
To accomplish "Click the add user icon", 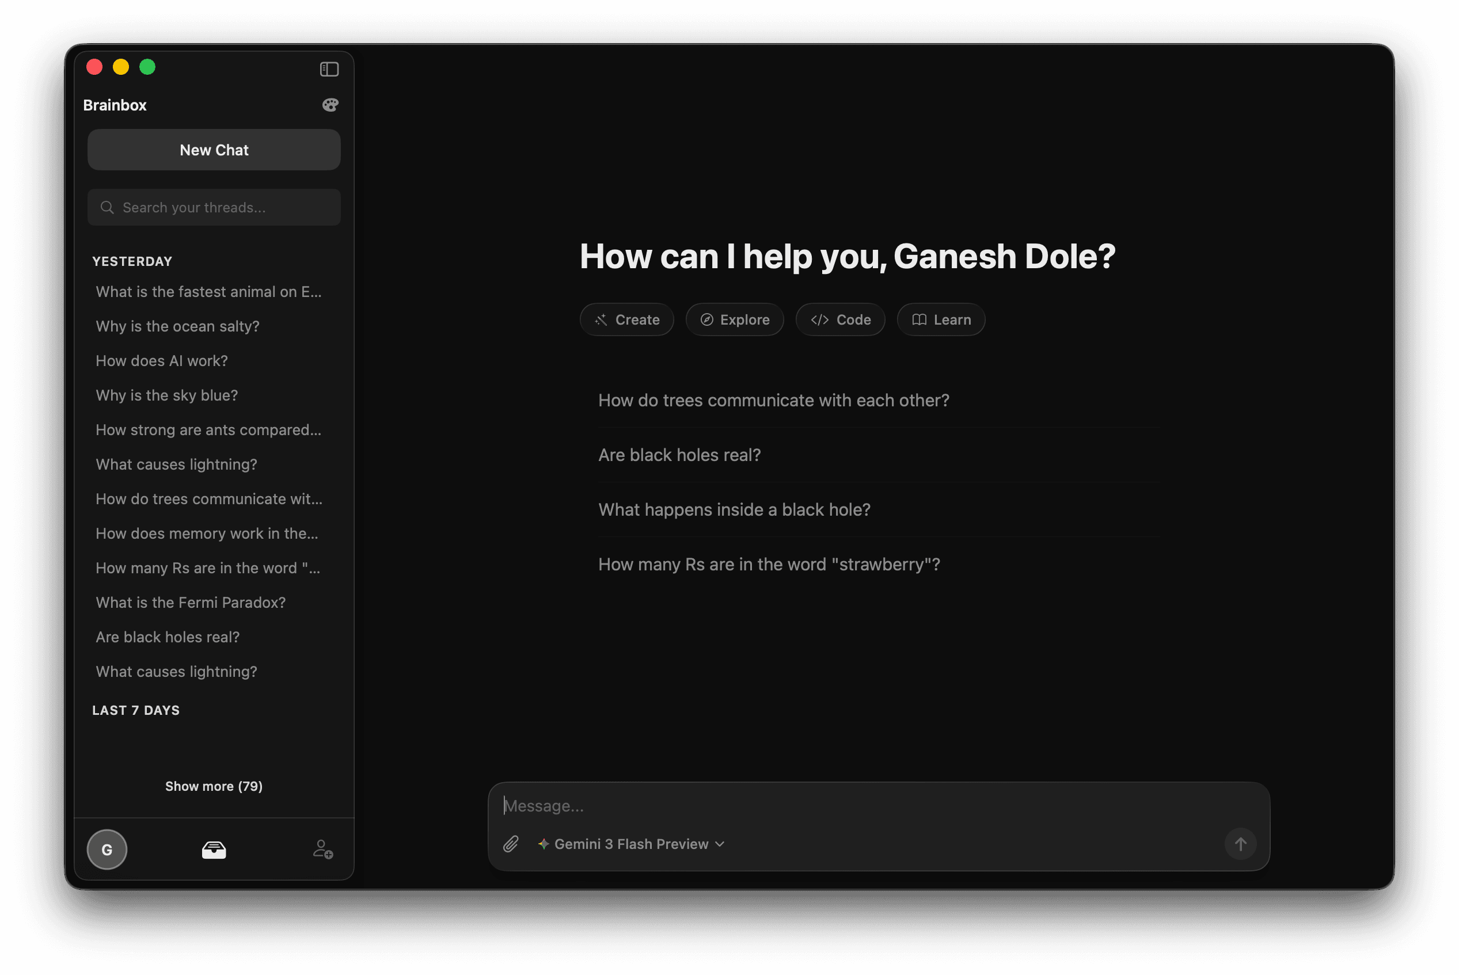I will click(x=323, y=850).
